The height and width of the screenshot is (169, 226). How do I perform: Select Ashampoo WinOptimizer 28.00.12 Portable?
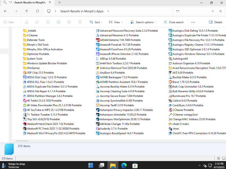point(123,119)
